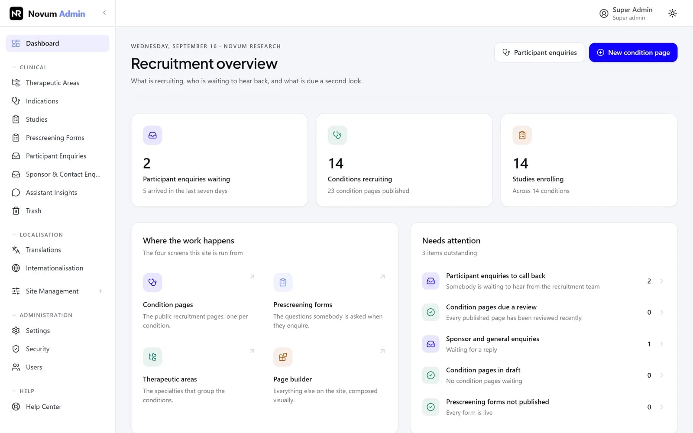Viewport: 693px width, 433px height.
Task: Click check icon beside Prescreening forms not published
Action: click(x=431, y=407)
